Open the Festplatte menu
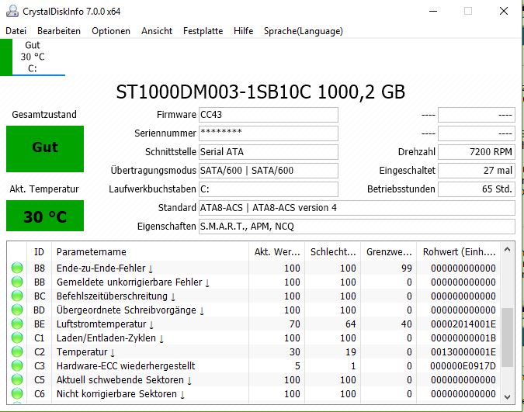The image size is (524, 412). click(x=203, y=31)
